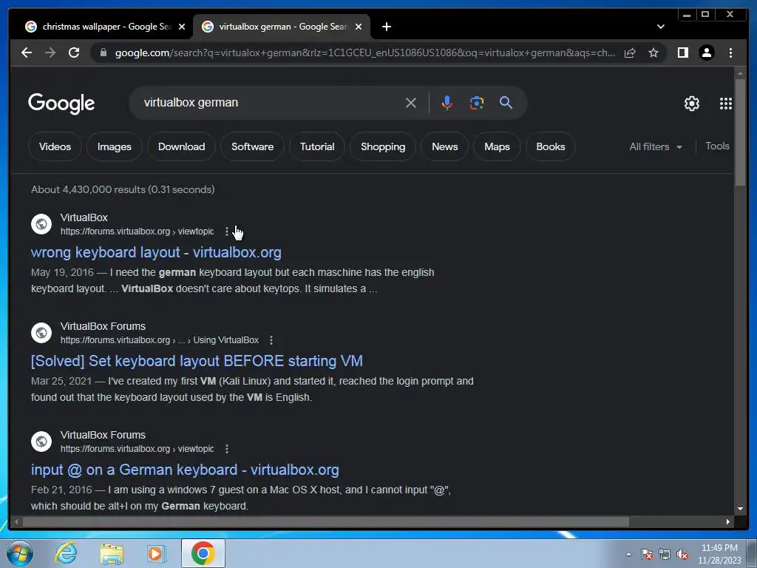This screenshot has height=568, width=757.
Task: Click horizontal scrollbar left arrow
Action: click(16, 521)
